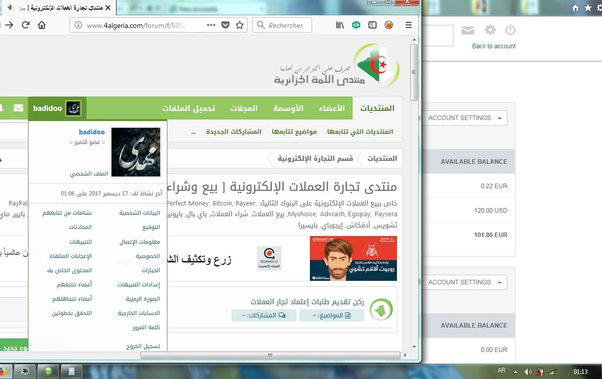Viewport: 602px width, 379px height.
Task: Click the badidoo profile avatar image
Action: [x=136, y=152]
